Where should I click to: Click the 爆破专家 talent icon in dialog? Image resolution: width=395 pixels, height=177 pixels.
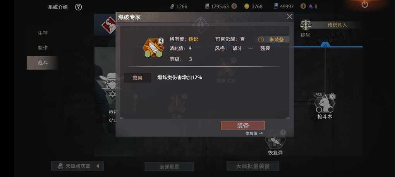(153, 48)
